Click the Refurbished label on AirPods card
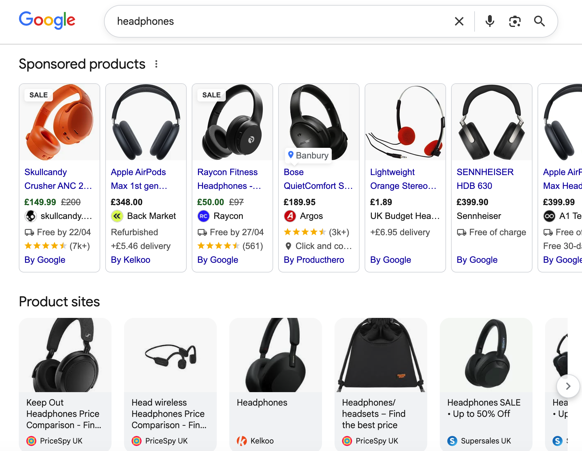582x451 pixels. (134, 232)
